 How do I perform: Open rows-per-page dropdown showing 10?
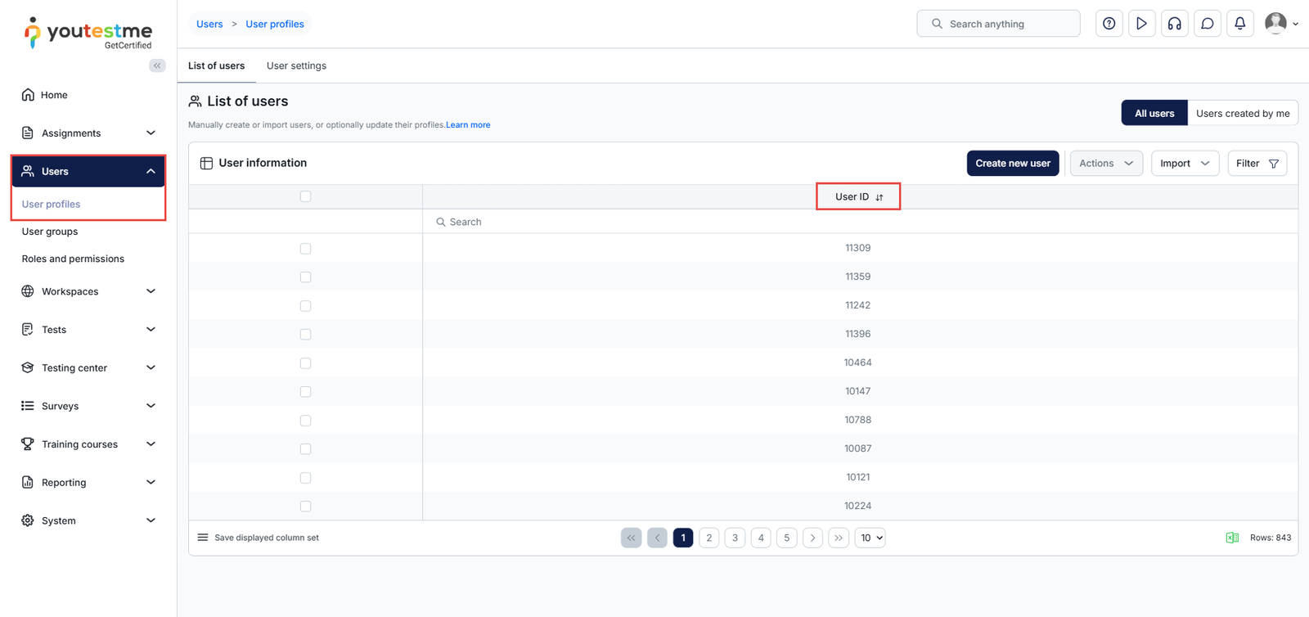pos(870,538)
